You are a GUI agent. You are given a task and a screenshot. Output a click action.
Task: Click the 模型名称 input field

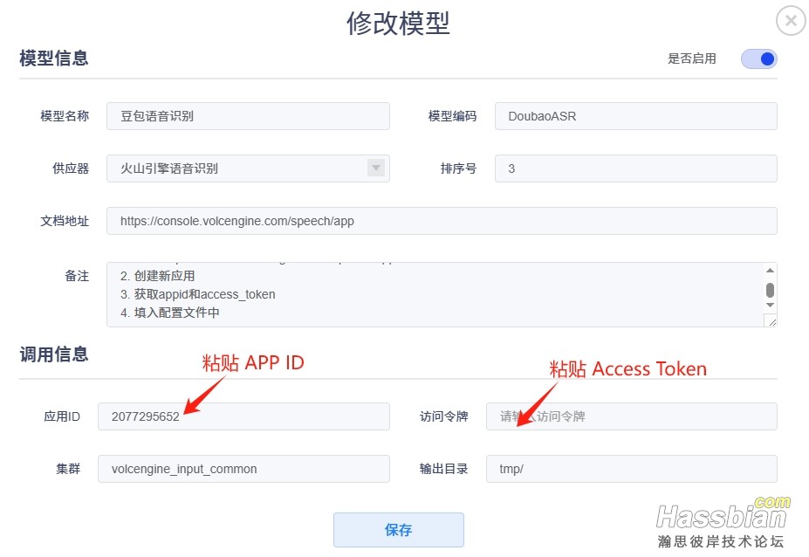[248, 116]
